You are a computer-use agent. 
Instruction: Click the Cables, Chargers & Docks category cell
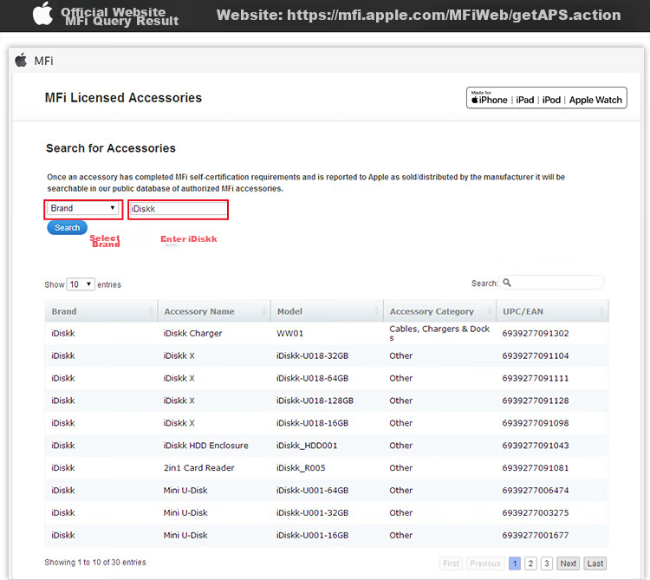(x=439, y=333)
